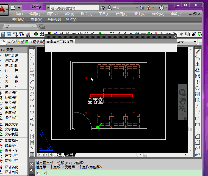Click the Save icon in toolbar
Viewport: 208px width, 176px height.
(9, 34)
